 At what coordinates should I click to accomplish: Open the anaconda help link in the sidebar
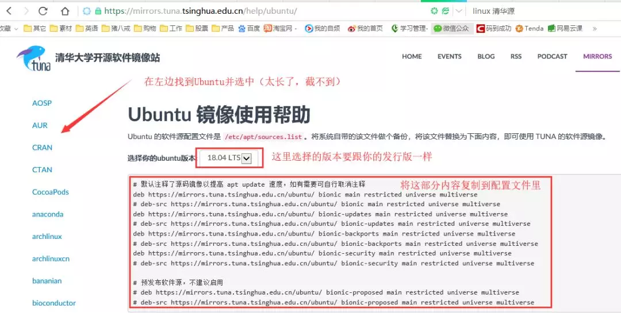[x=48, y=214]
